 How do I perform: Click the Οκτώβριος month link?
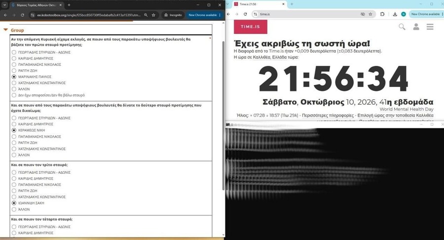click(x=322, y=102)
